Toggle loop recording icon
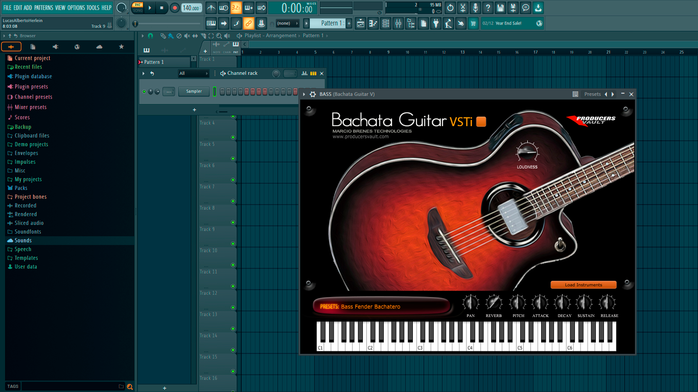The height and width of the screenshot is (392, 698). click(x=262, y=8)
